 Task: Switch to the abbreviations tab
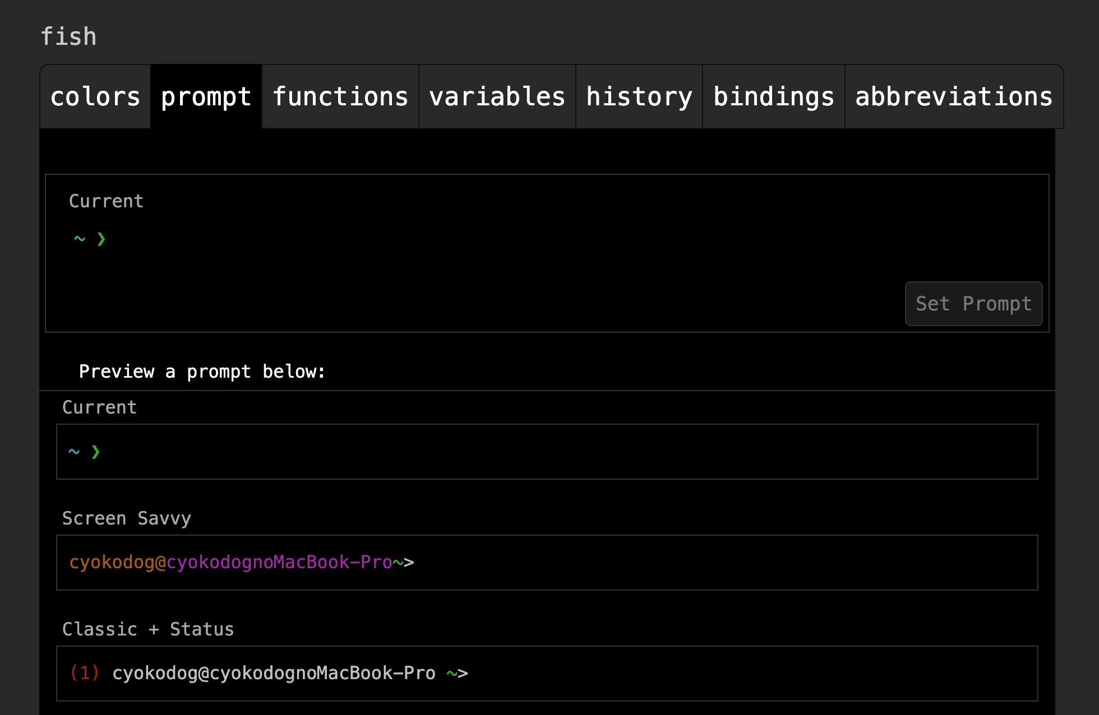[954, 96]
